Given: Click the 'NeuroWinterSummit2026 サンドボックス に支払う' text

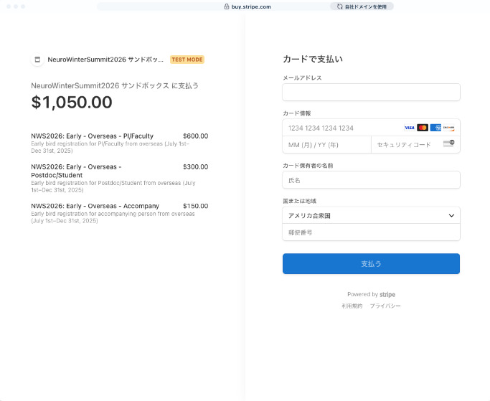Looking at the screenshot, I should click(x=115, y=85).
